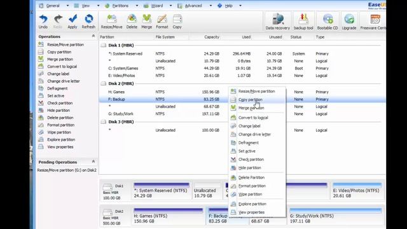This screenshot has height=229, width=407.
Task: Choose Resize/Move partition in the context menu
Action: pos(257,92)
